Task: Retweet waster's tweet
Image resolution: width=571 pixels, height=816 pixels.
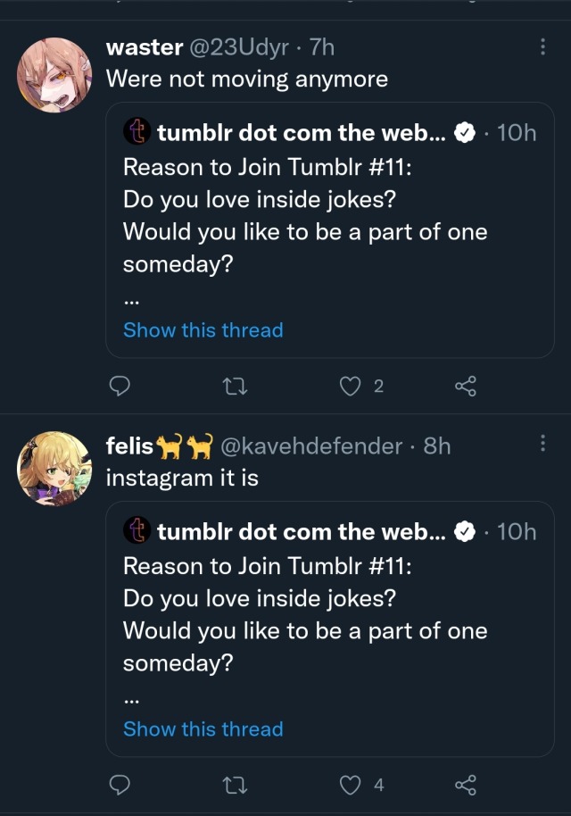Action: click(x=235, y=386)
